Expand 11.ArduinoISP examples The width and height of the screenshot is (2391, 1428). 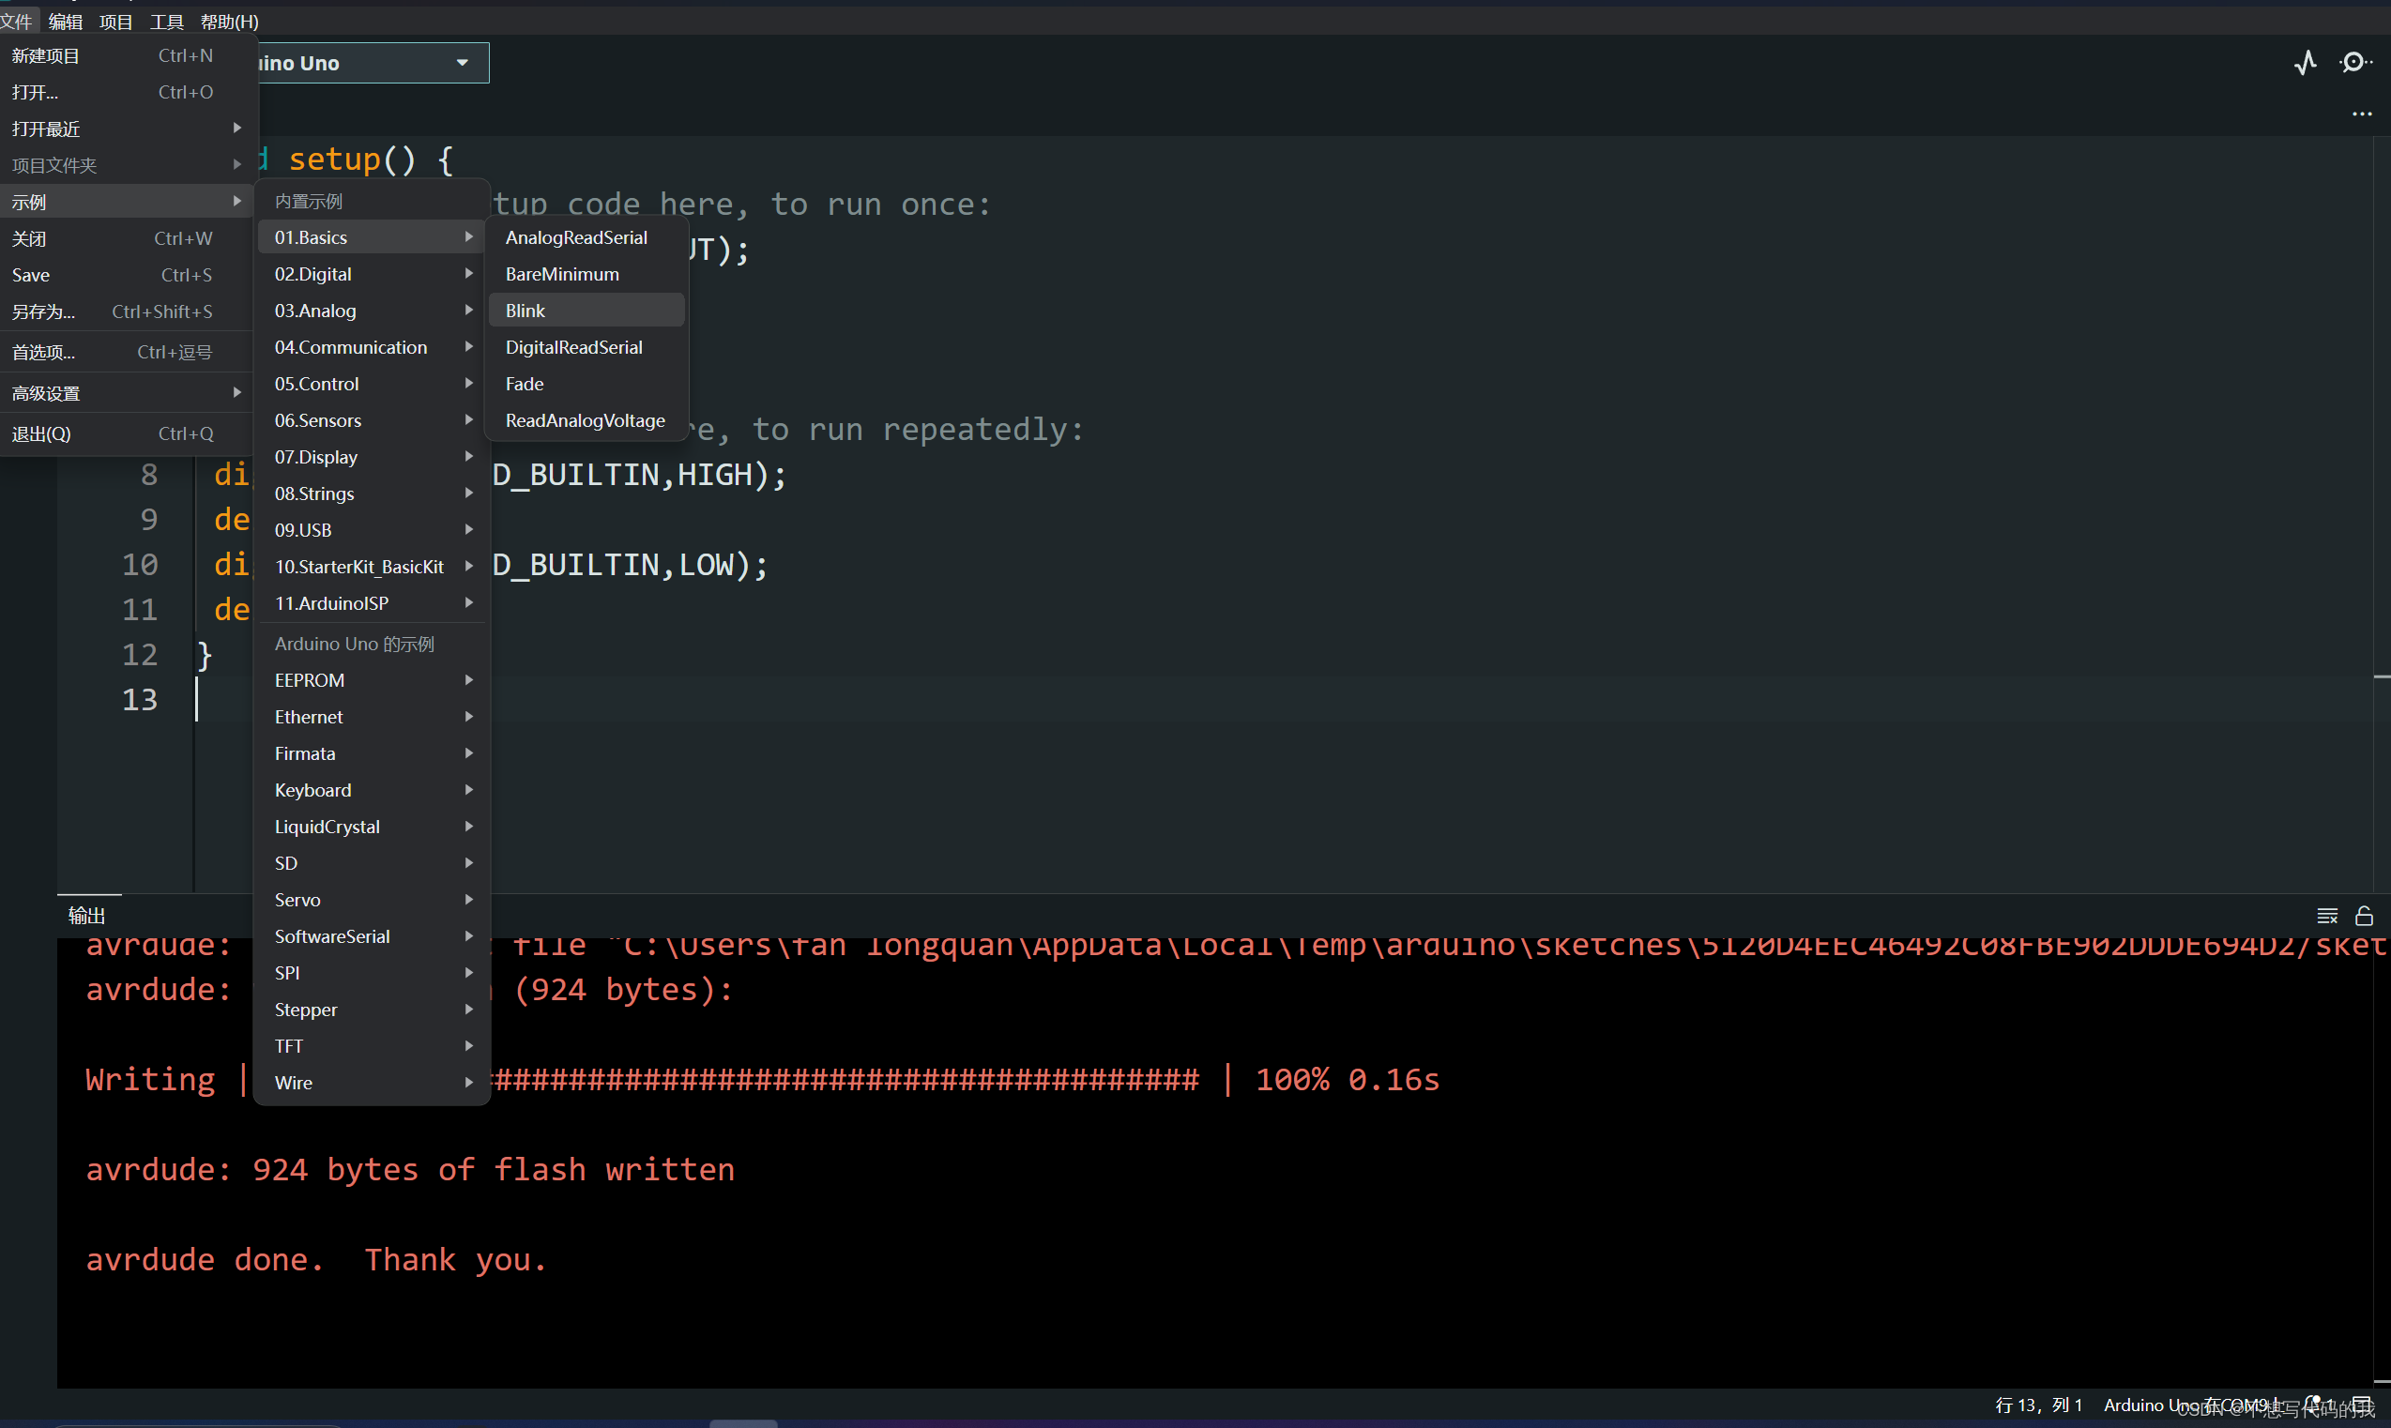pyautogui.click(x=373, y=603)
